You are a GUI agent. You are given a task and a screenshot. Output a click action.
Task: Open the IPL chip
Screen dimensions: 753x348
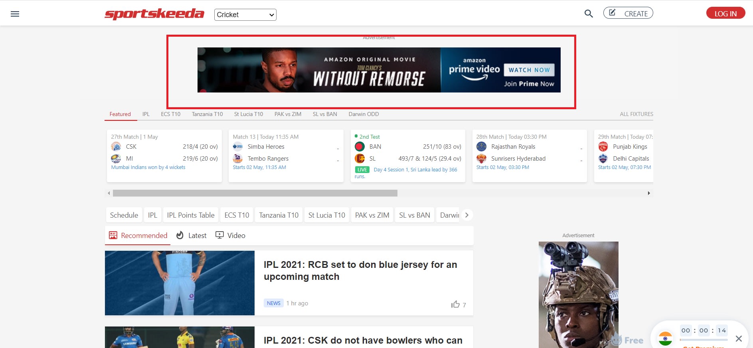[152, 215]
